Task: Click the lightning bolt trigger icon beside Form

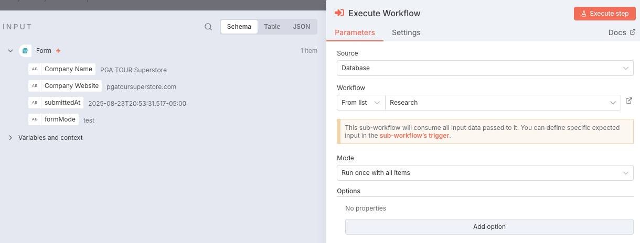Action: pyautogui.click(x=58, y=51)
